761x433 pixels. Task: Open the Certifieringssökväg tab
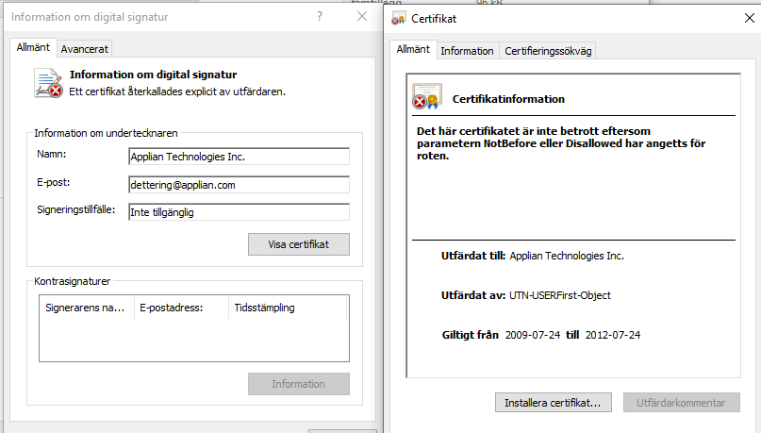point(548,51)
